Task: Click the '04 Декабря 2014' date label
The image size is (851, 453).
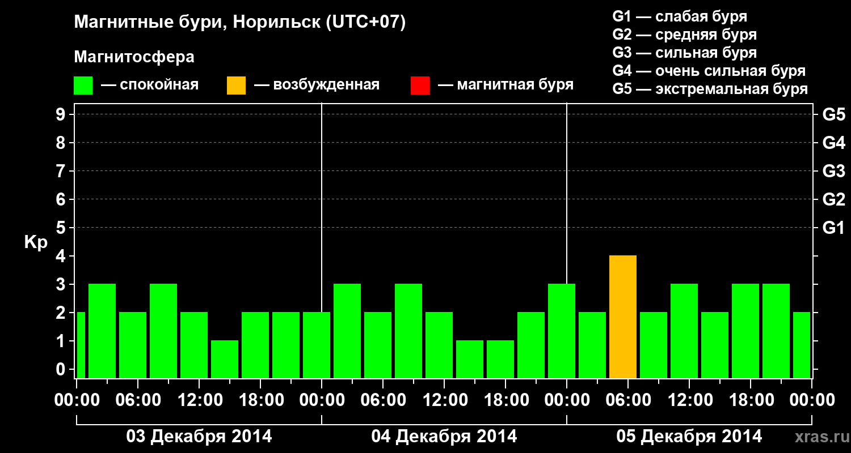Action: point(444,437)
